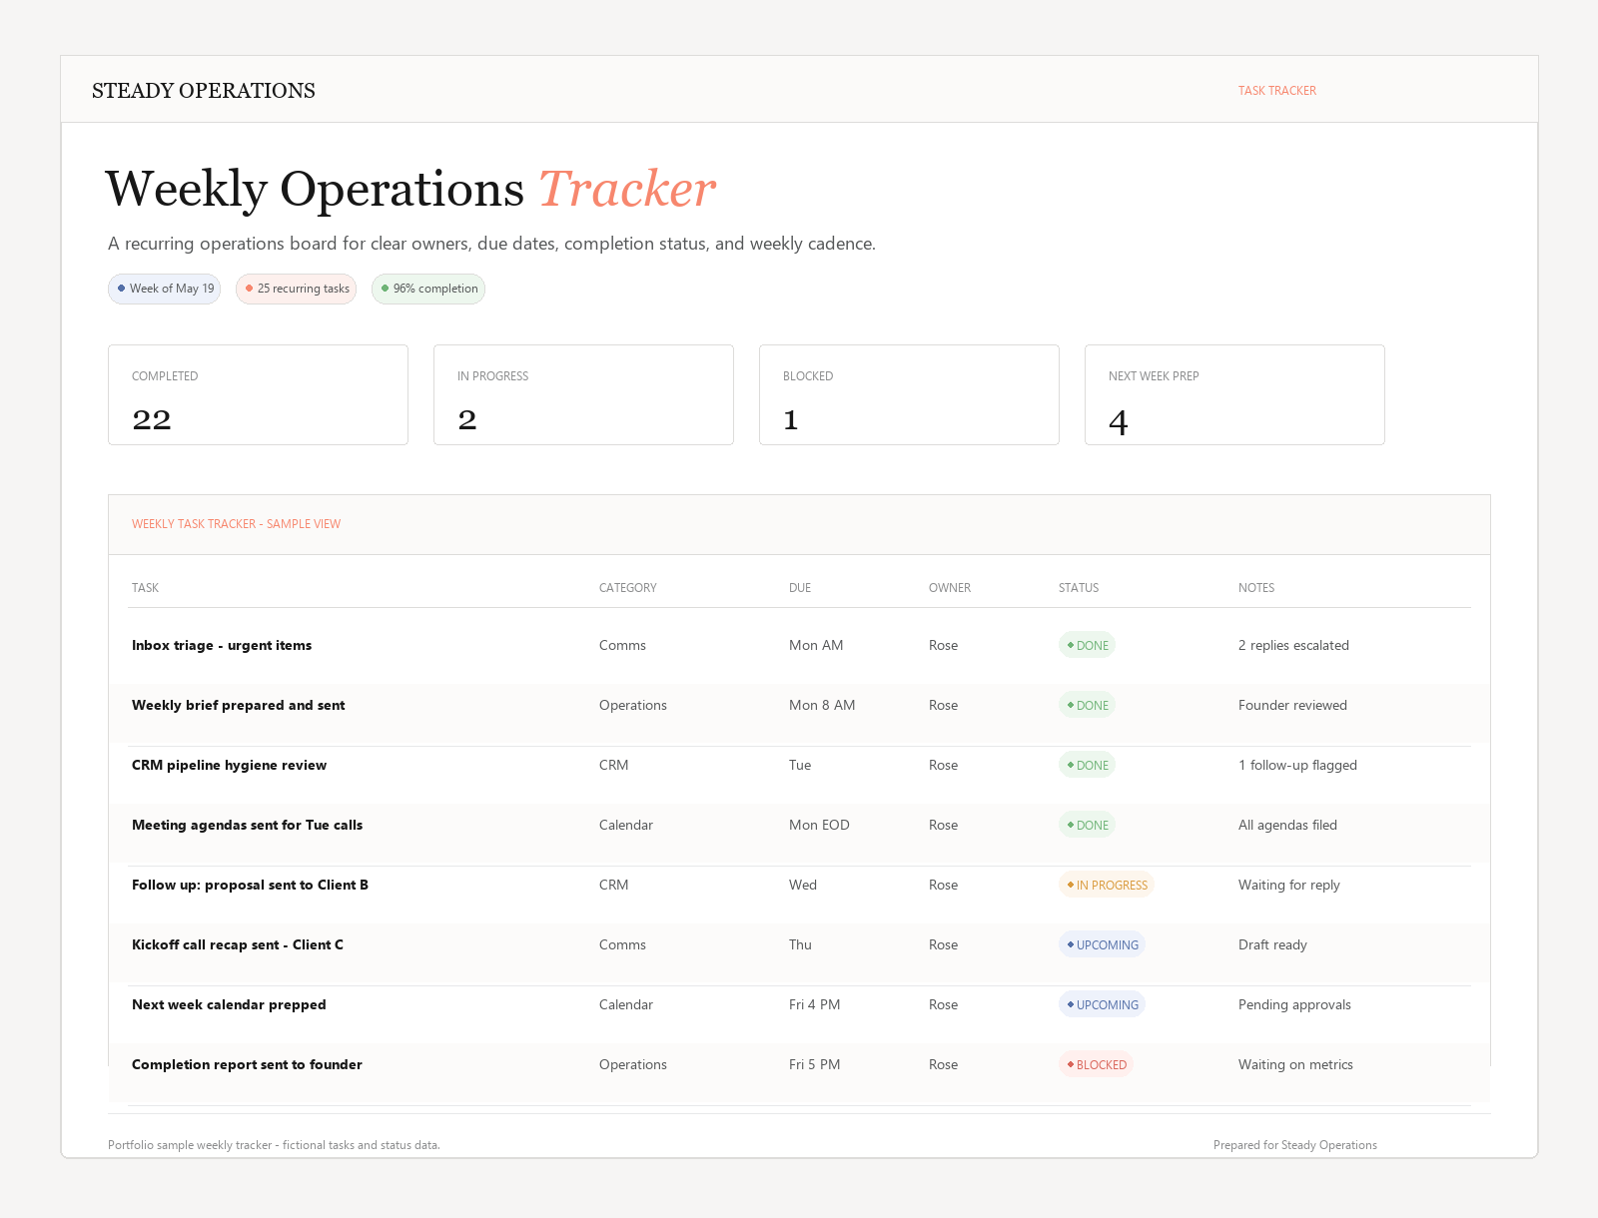
Task: Click the 'Mon 8 AM' due cell
Action: click(x=822, y=705)
